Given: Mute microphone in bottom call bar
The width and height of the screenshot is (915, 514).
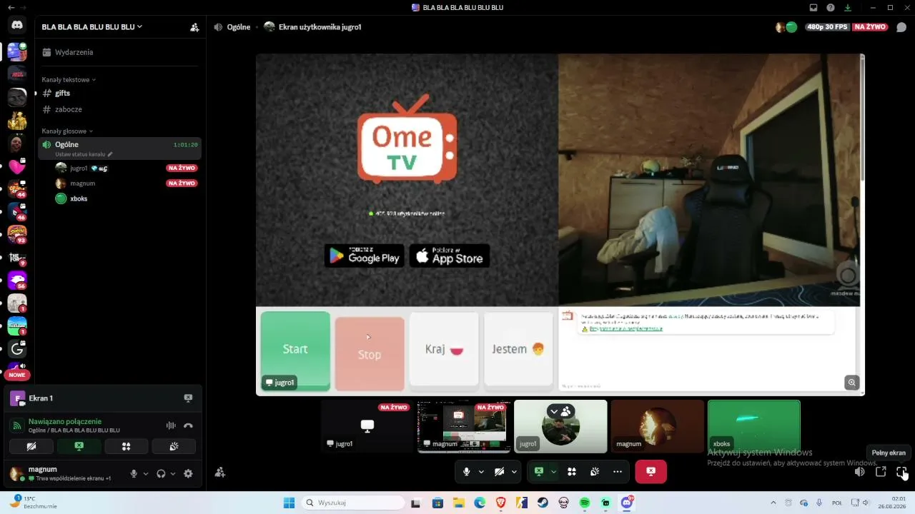Looking at the screenshot, I should 467,472.
